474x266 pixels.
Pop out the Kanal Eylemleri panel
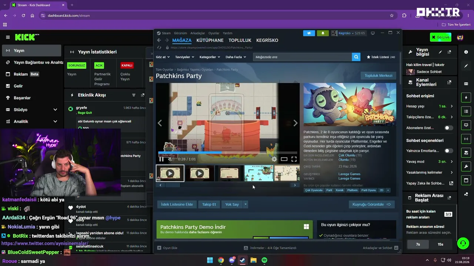449,82
